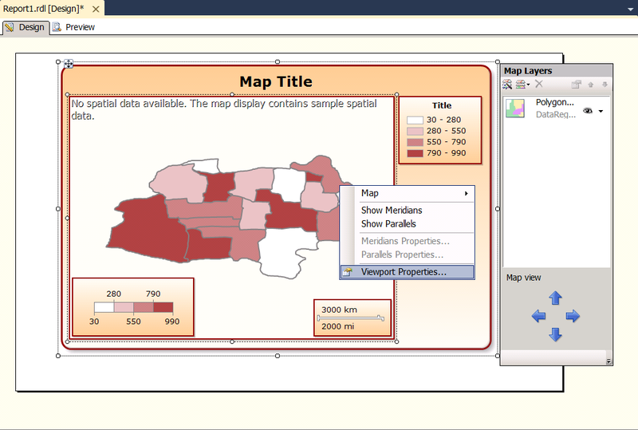The width and height of the screenshot is (638, 430).
Task: Pan map view right with blue arrow
Action: (573, 316)
